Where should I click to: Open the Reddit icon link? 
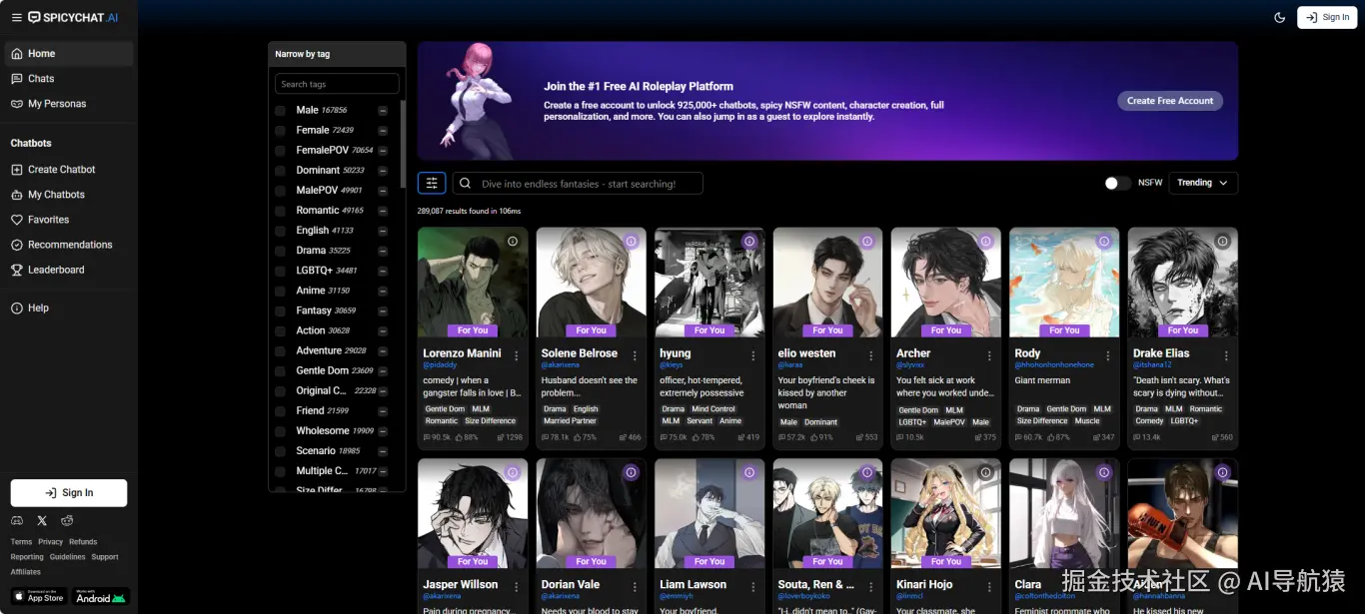[67, 520]
